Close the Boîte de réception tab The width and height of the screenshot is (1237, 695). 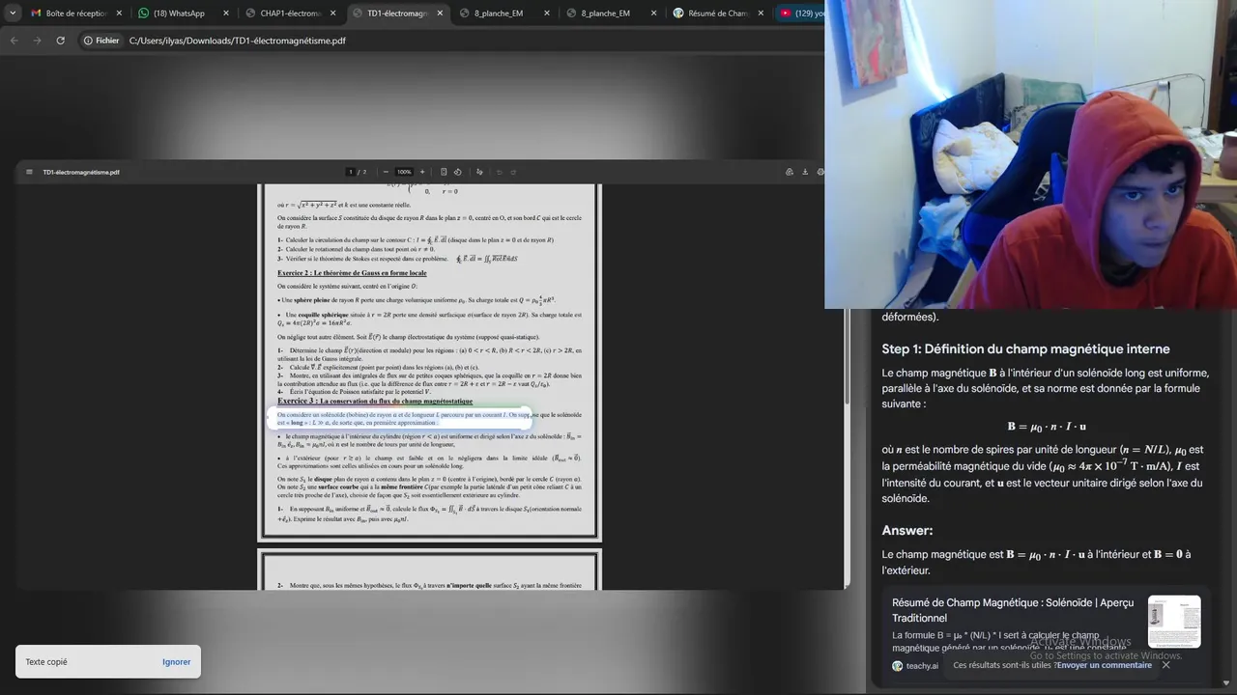pos(120,14)
